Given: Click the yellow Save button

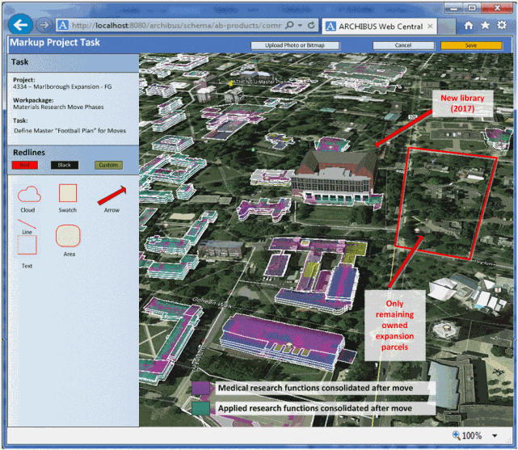Looking at the screenshot, I should coord(471,45).
